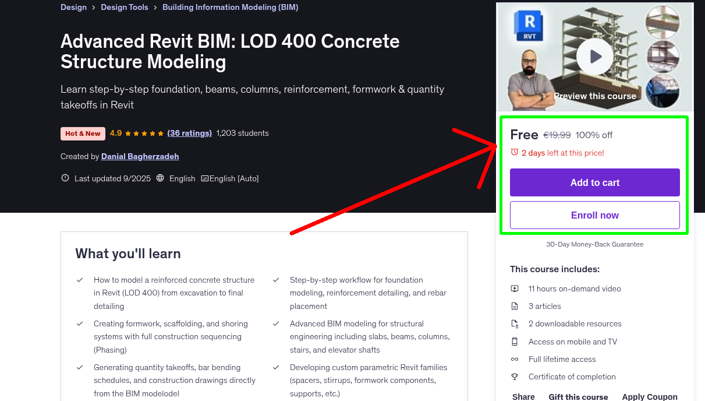Viewport: 705px width, 401px height.
Task: Visit instructor Danial Bagherzadeh's profile
Action: 140,156
